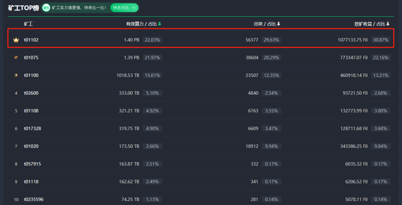The image size is (402, 205).
Task: Click the 341 block count
Action: tap(255, 182)
